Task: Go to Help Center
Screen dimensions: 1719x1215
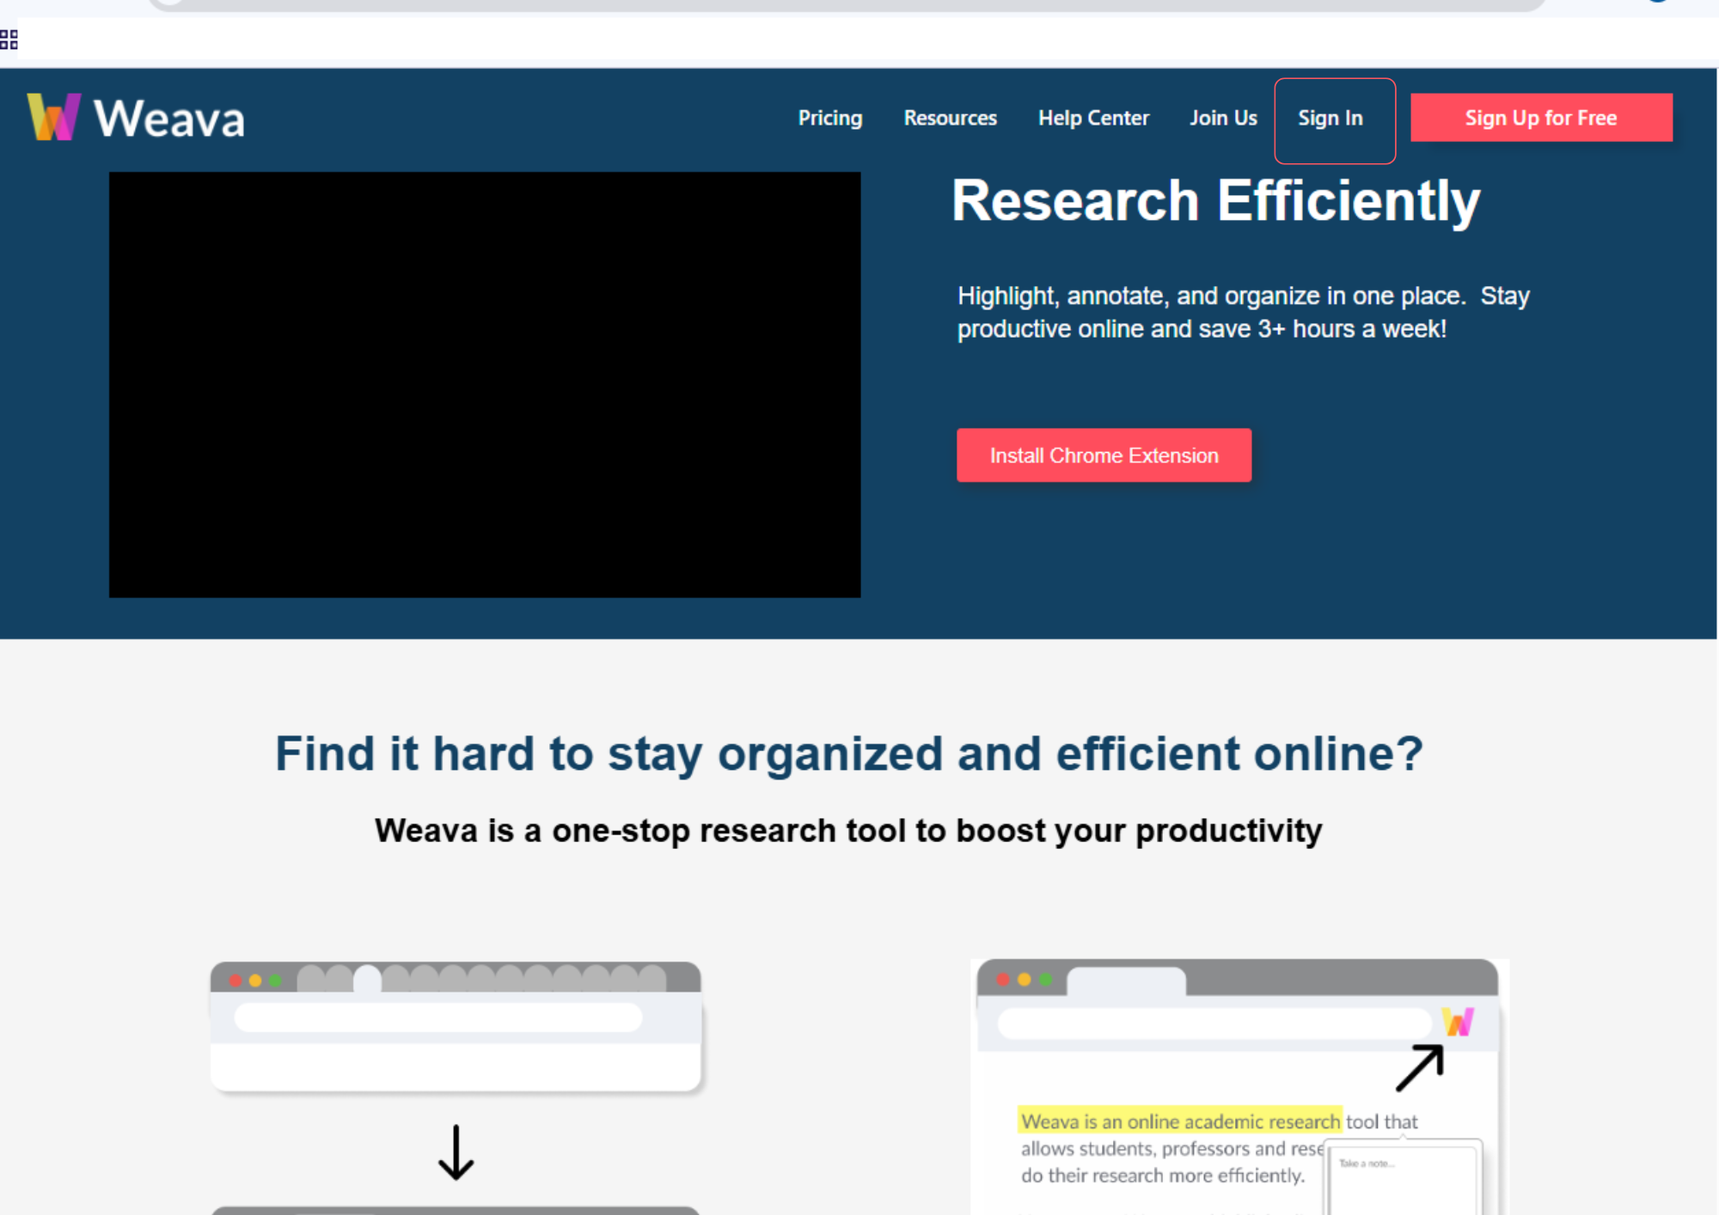Action: [1093, 118]
